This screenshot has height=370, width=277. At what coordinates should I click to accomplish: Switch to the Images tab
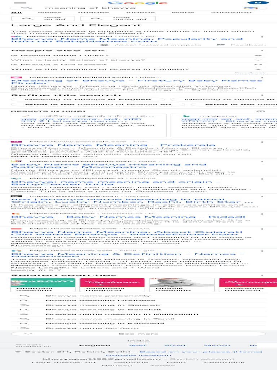[93, 12]
